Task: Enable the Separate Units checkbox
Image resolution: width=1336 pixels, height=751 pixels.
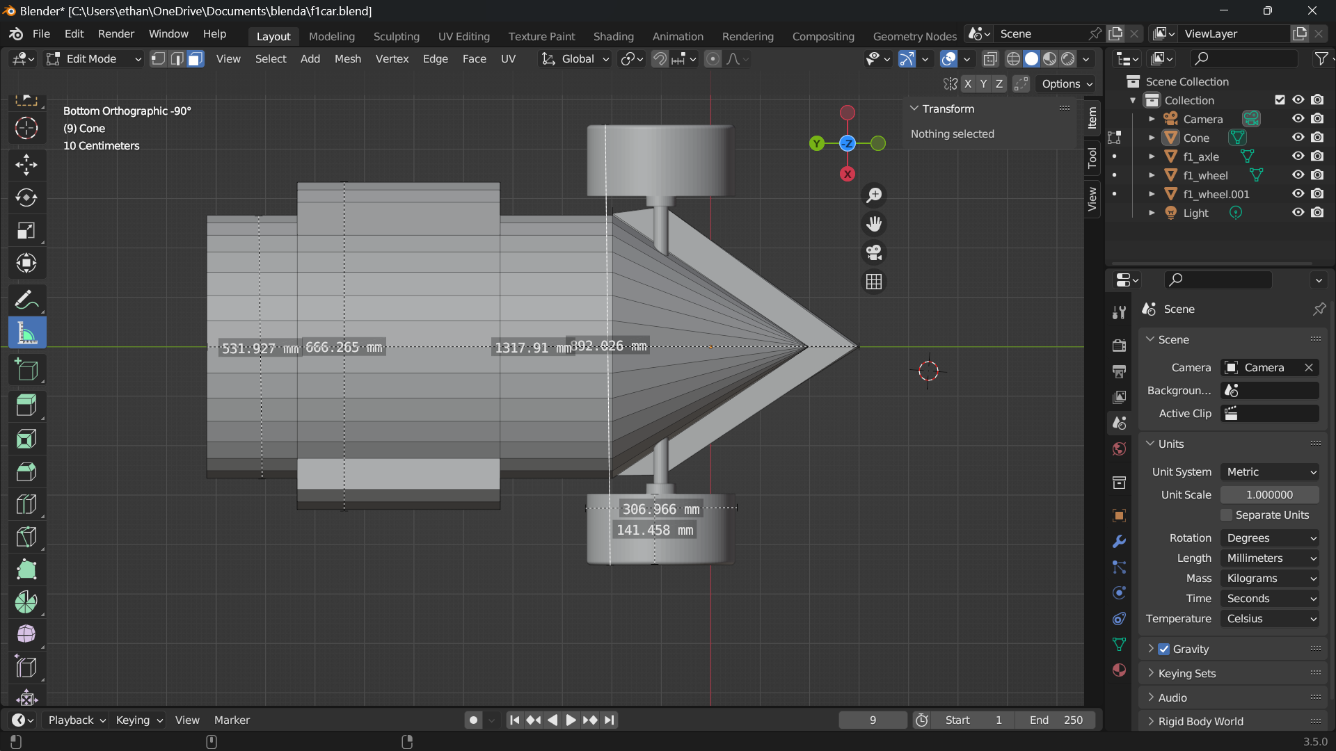Action: (x=1227, y=515)
